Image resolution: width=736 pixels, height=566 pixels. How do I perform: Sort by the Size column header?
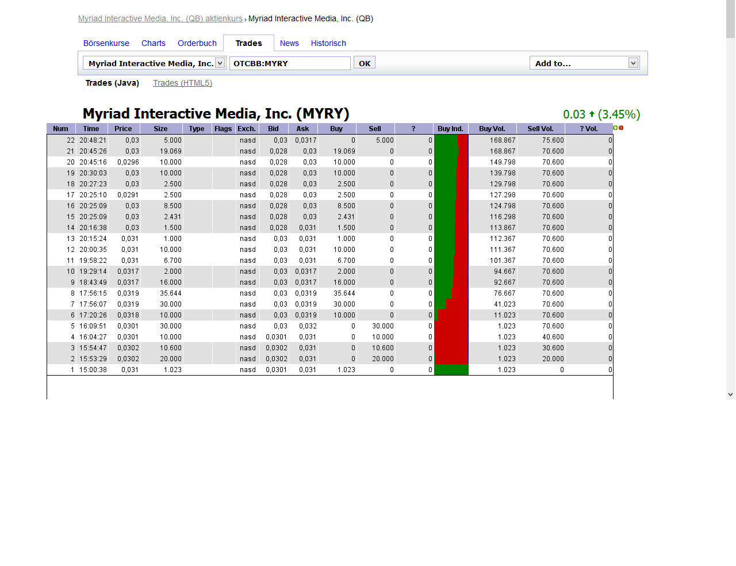tap(161, 129)
